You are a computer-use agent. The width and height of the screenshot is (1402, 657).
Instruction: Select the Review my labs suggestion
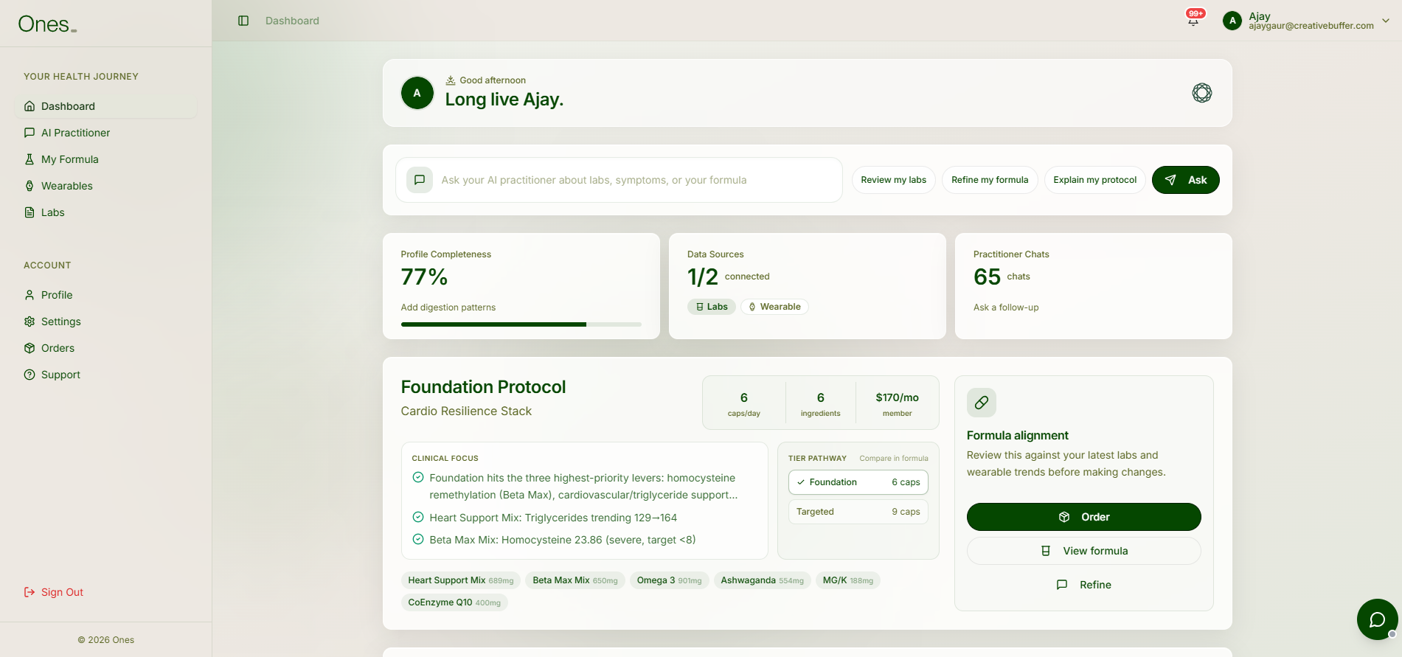pyautogui.click(x=894, y=180)
